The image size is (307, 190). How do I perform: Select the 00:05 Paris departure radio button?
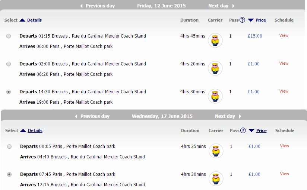click(9, 146)
